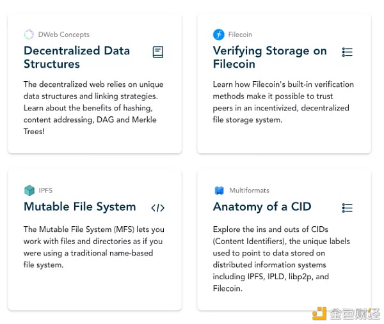Click the list icon beside Verifying Storage on Filecoin
Viewport: 384px width, 324px height.
(347, 52)
